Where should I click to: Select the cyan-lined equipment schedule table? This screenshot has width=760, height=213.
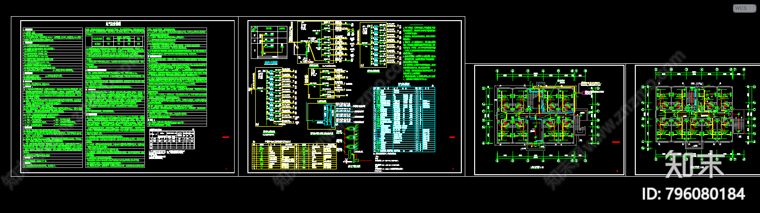click(405, 120)
